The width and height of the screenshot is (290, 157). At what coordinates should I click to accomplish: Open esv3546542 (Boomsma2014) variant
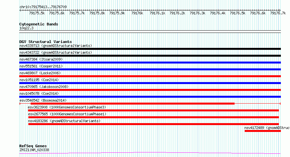pyautogui.click(x=43, y=100)
